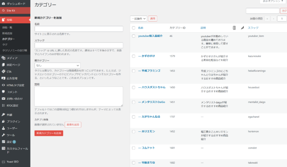The height and width of the screenshot is (167, 287).
Task: Click the CTA icon
Action: click(3, 72)
